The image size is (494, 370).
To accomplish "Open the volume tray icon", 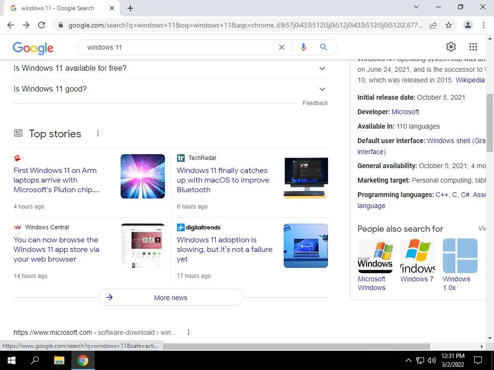I will point(432,360).
